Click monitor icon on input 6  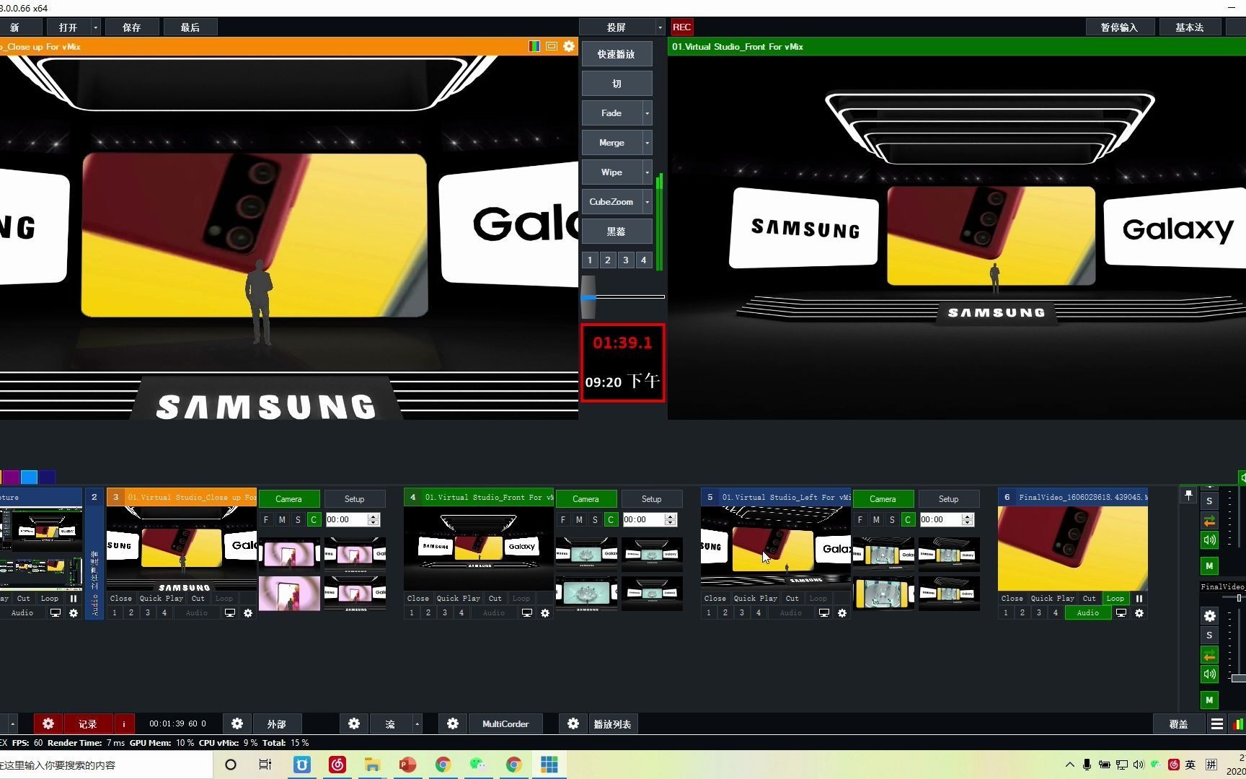1121,613
